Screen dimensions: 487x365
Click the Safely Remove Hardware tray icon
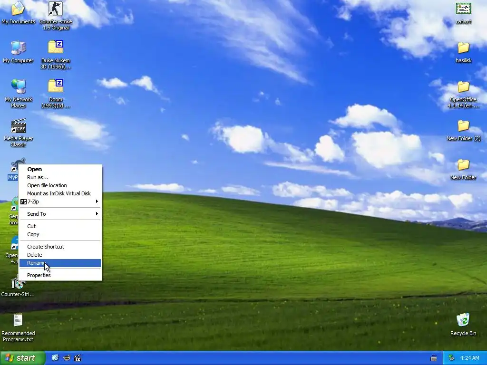point(451,358)
